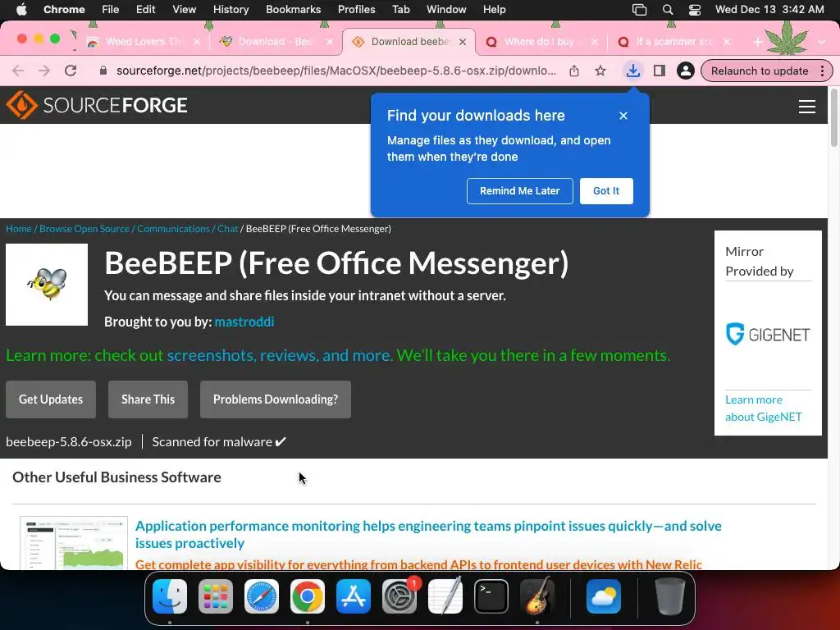
Task: Bookmark this page with star icon
Action: pyautogui.click(x=600, y=71)
